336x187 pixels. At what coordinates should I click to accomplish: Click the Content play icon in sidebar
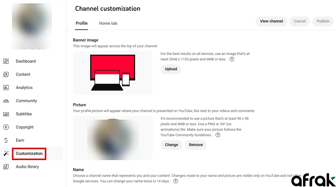coord(6,74)
